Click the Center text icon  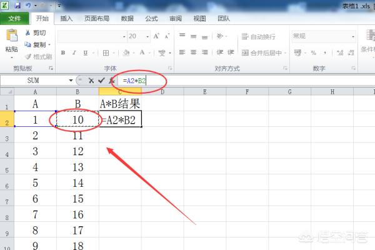(x=194, y=52)
